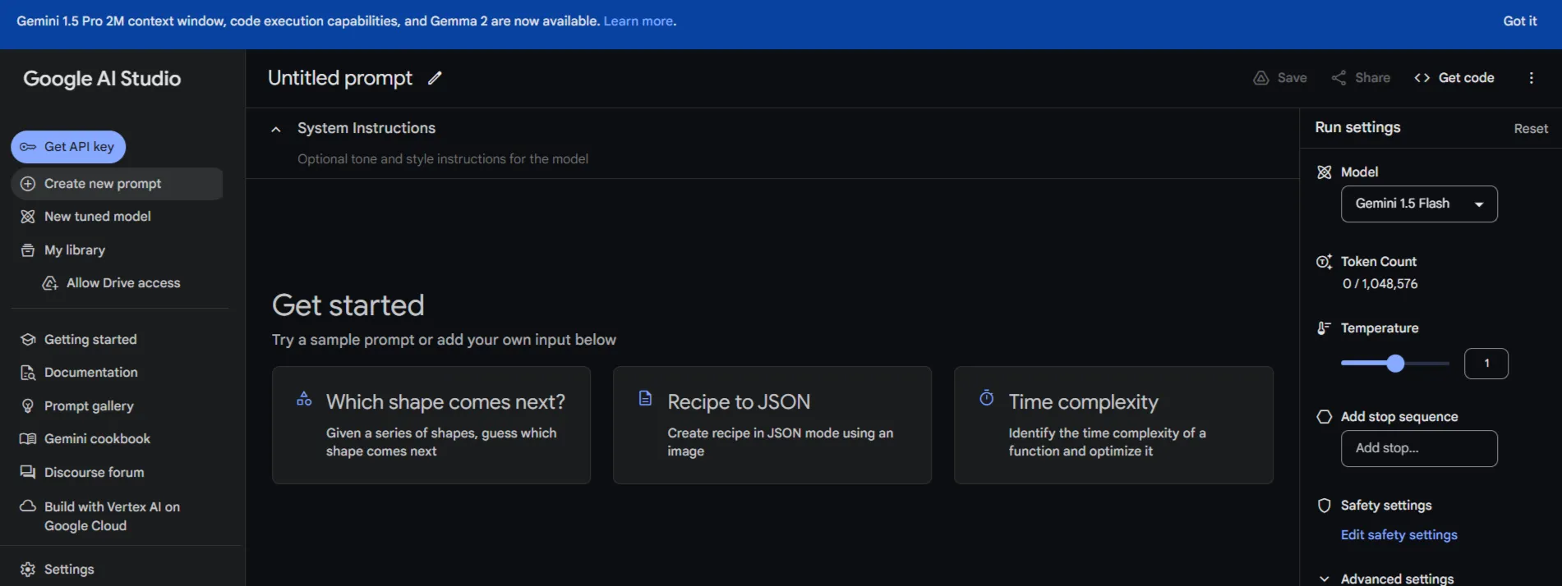Open the Gemini 1.5 Flash model dropdown
Image resolution: width=1562 pixels, height=586 pixels.
1418,204
